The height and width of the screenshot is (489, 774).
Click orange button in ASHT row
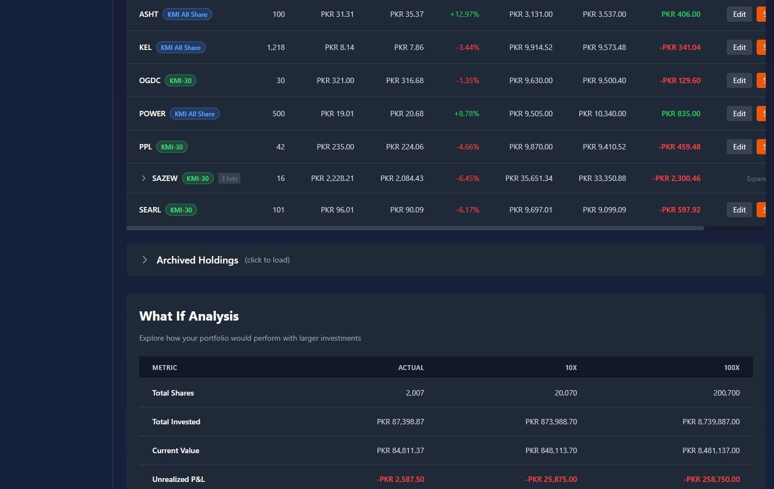[761, 14]
